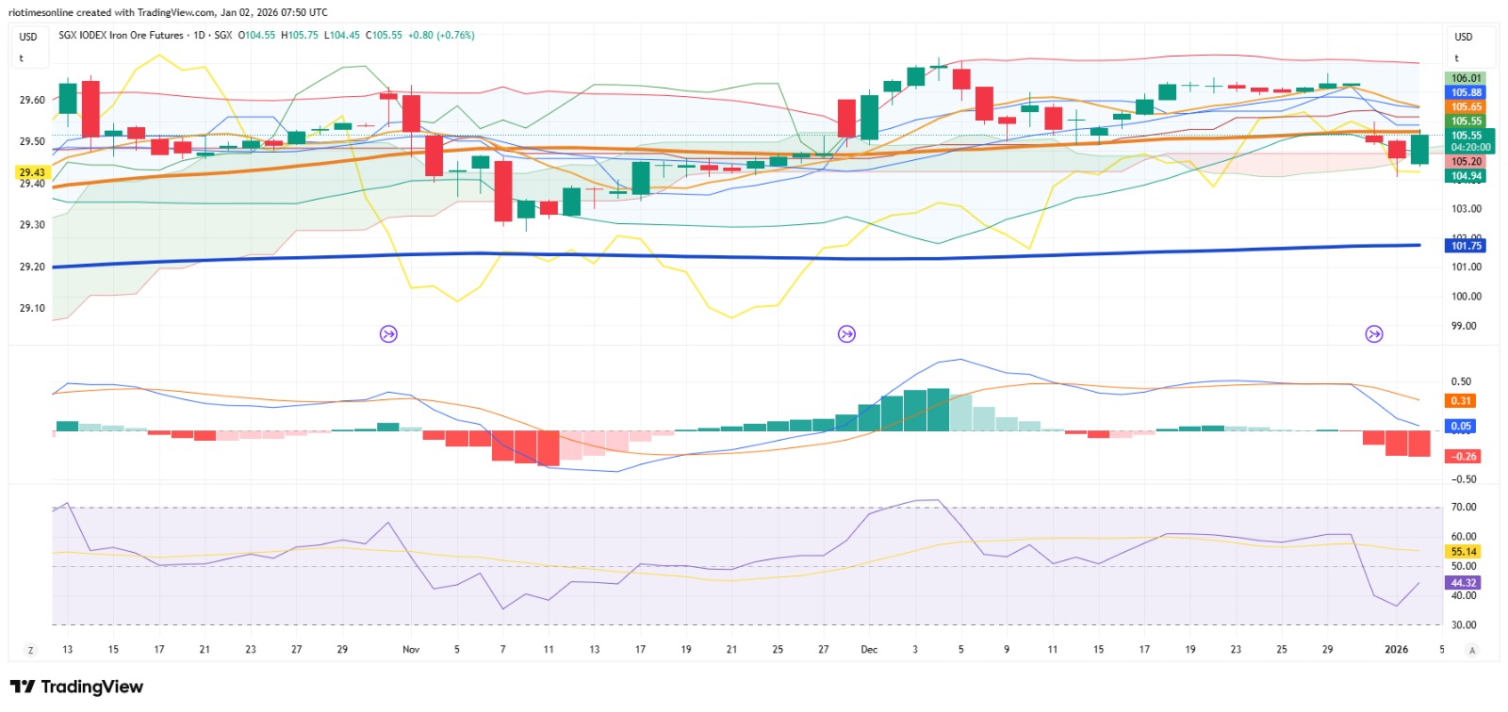Click the Z timezone button on the time axis

coord(30,650)
